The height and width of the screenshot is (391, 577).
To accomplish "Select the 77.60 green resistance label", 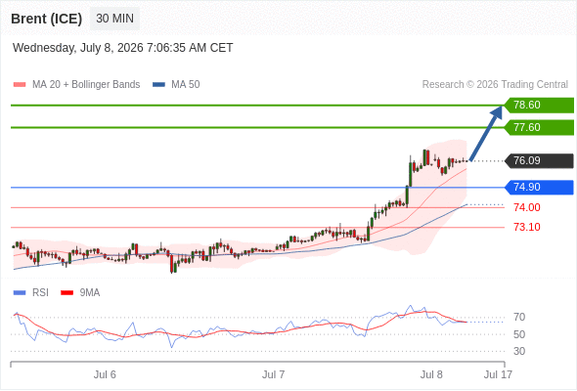I will coord(539,128).
